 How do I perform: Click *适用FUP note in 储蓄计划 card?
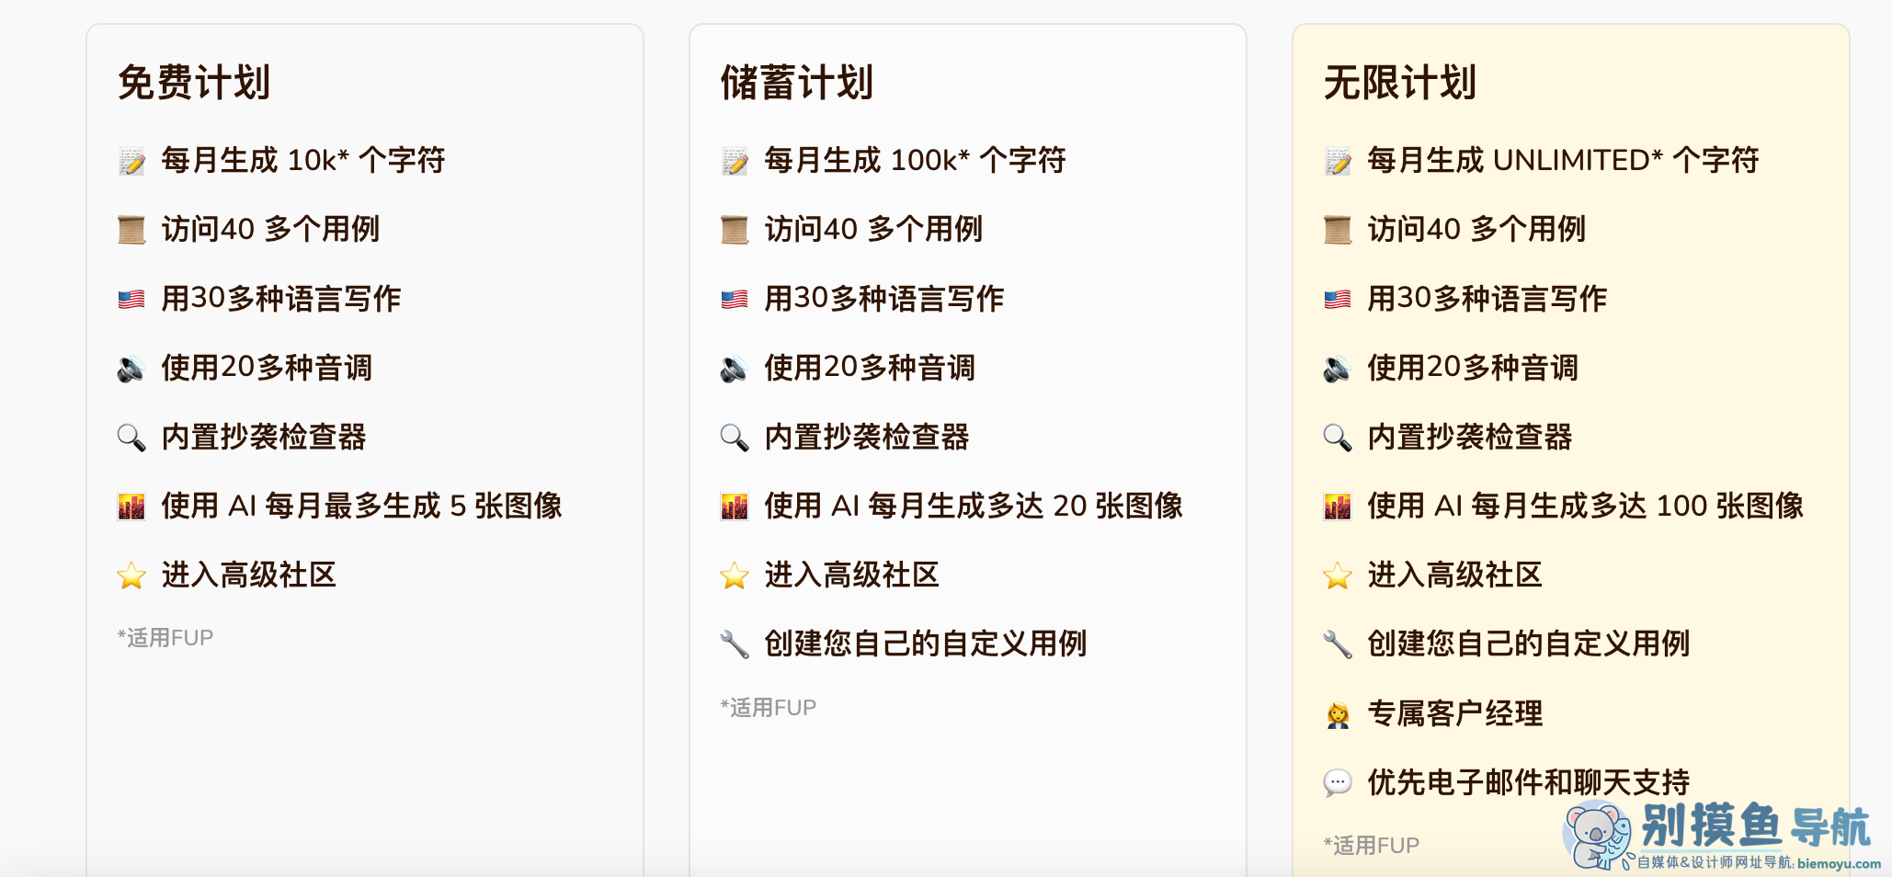pos(769,708)
